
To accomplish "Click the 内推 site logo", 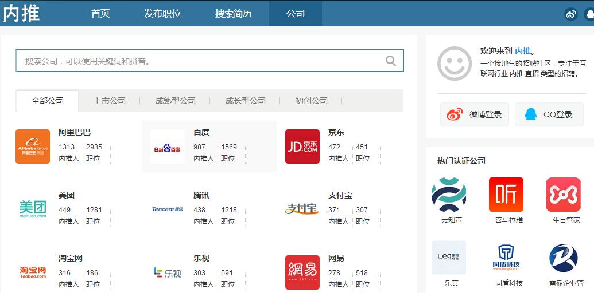I will tap(22, 13).
